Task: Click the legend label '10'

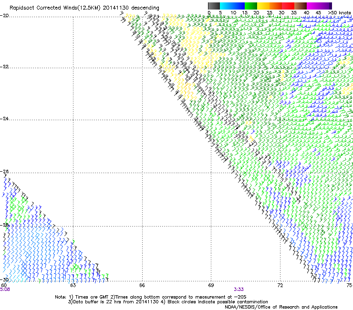Action: click(x=233, y=13)
